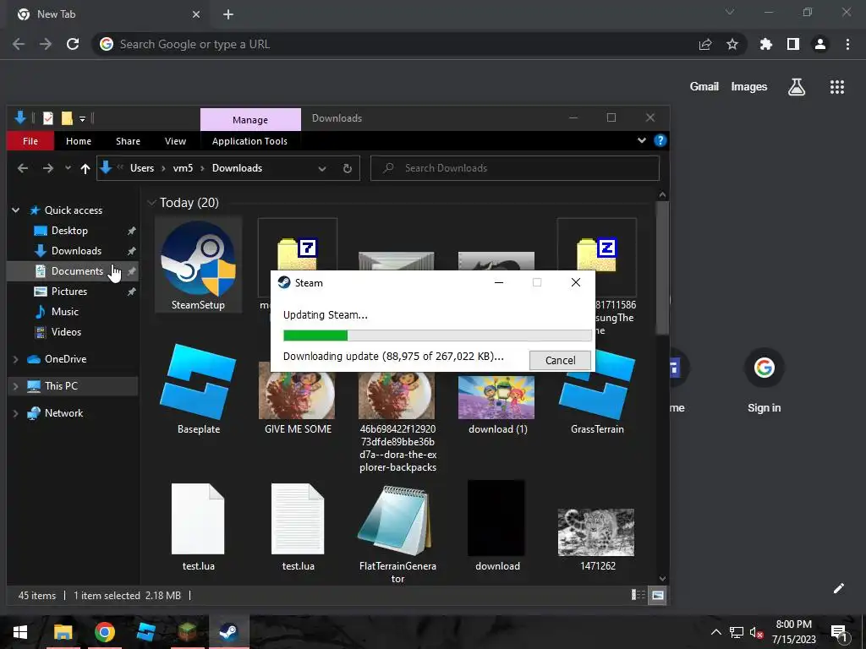Open Gmail link on New Tab
866x649 pixels.
pyautogui.click(x=704, y=87)
